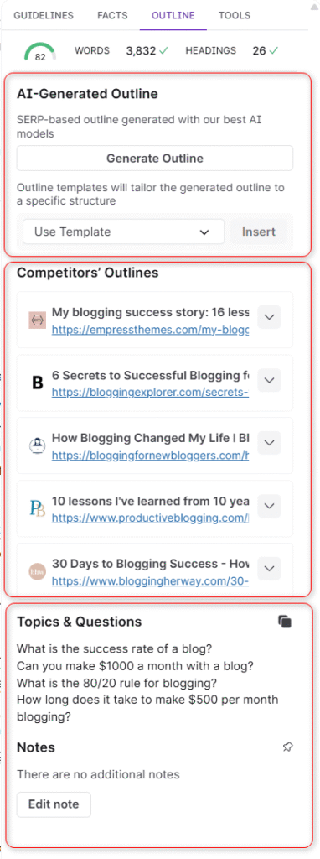Expand 'How Blogging Changed My Life' outline
Image resolution: width=320 pixels, height=859 pixels.
point(269,443)
